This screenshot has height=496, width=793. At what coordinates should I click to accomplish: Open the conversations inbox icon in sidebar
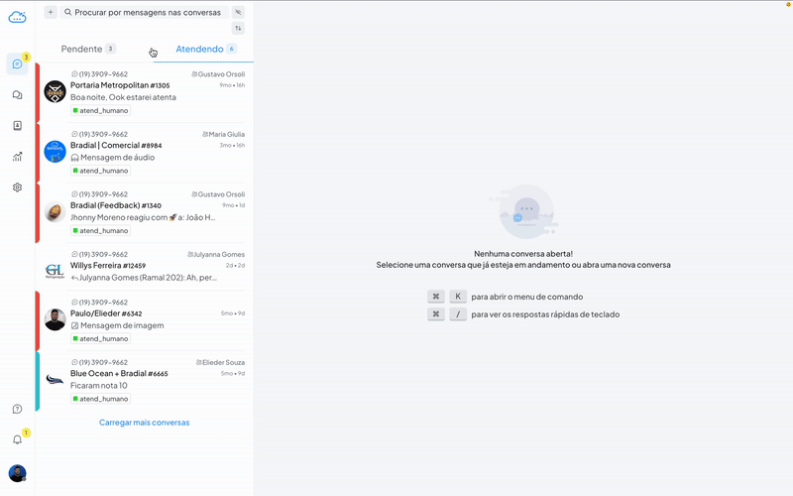pos(17,64)
